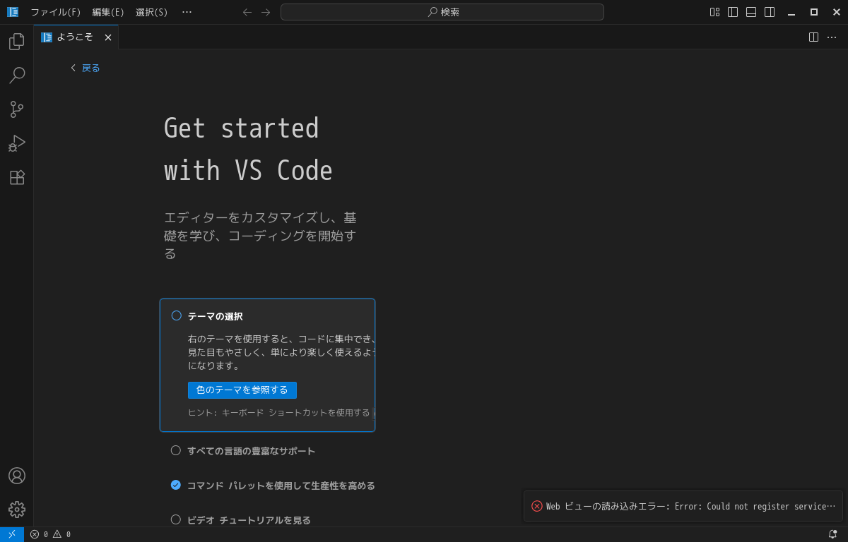Close the ようこそ tab
848x542 pixels.
pos(108,37)
